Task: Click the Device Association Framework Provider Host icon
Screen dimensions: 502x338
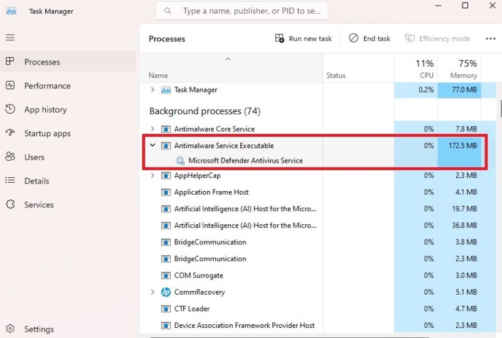Action: coord(166,325)
